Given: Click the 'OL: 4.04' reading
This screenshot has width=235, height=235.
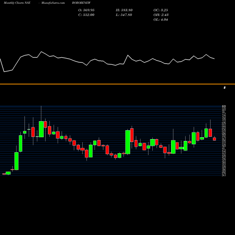Looking at the screenshot, I should pyautogui.click(x=161, y=20).
